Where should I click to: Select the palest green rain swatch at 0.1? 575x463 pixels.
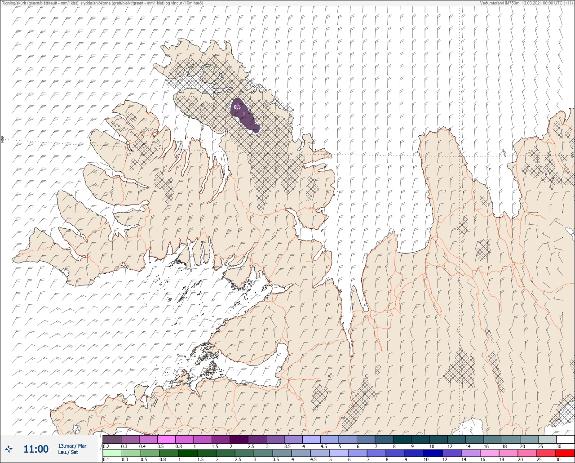pos(112,453)
